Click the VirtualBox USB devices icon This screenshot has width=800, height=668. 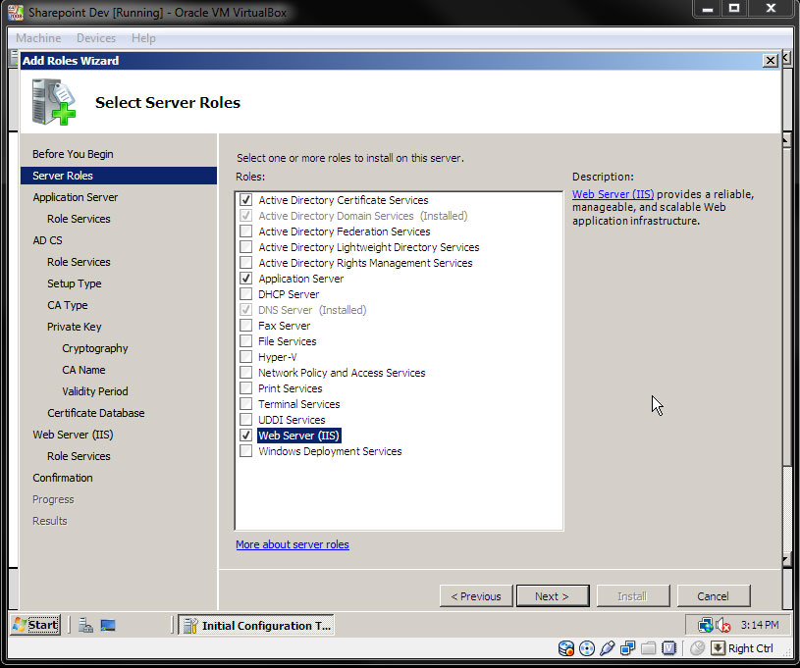point(608,648)
